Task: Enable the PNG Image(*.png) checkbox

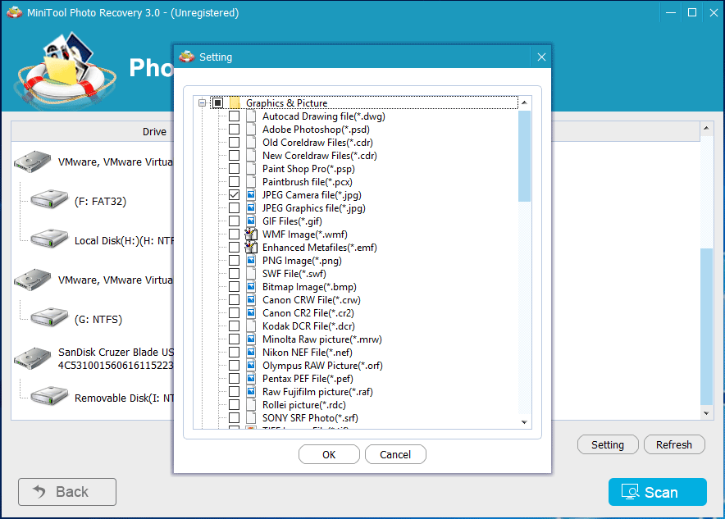Action: (x=235, y=260)
